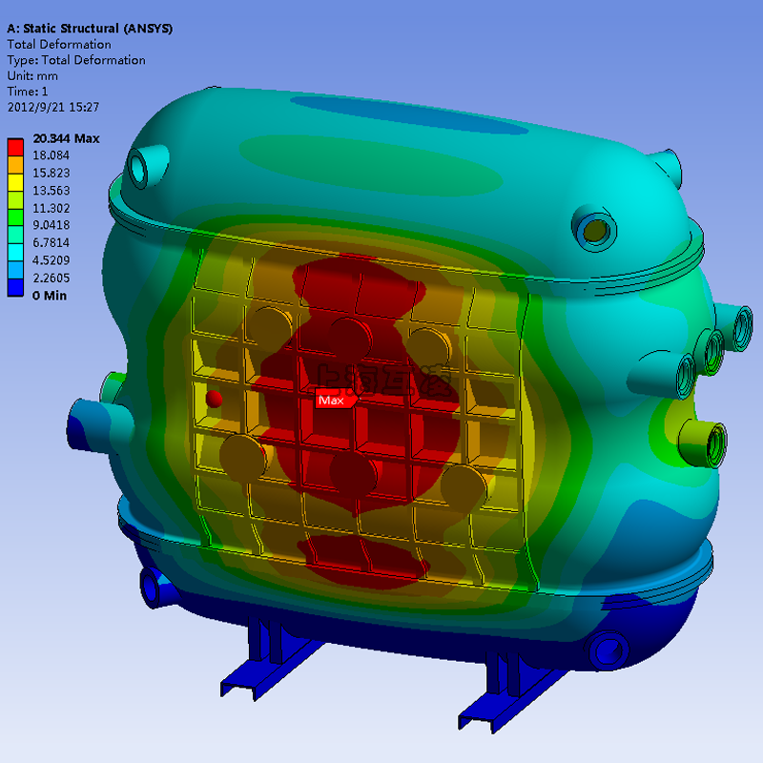This screenshot has height=763, width=763.
Task: Pick the dark blue band at legend bottom
Action: click(x=16, y=287)
